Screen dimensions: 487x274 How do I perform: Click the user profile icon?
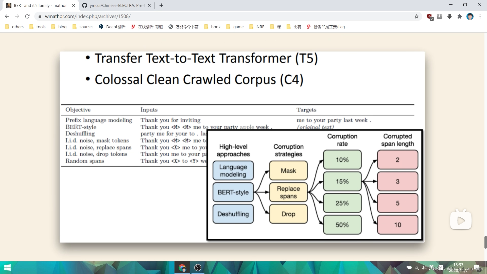click(x=470, y=16)
